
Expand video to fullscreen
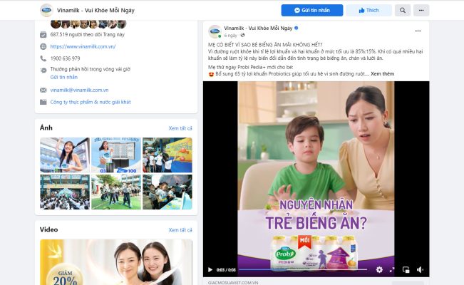pos(392,269)
